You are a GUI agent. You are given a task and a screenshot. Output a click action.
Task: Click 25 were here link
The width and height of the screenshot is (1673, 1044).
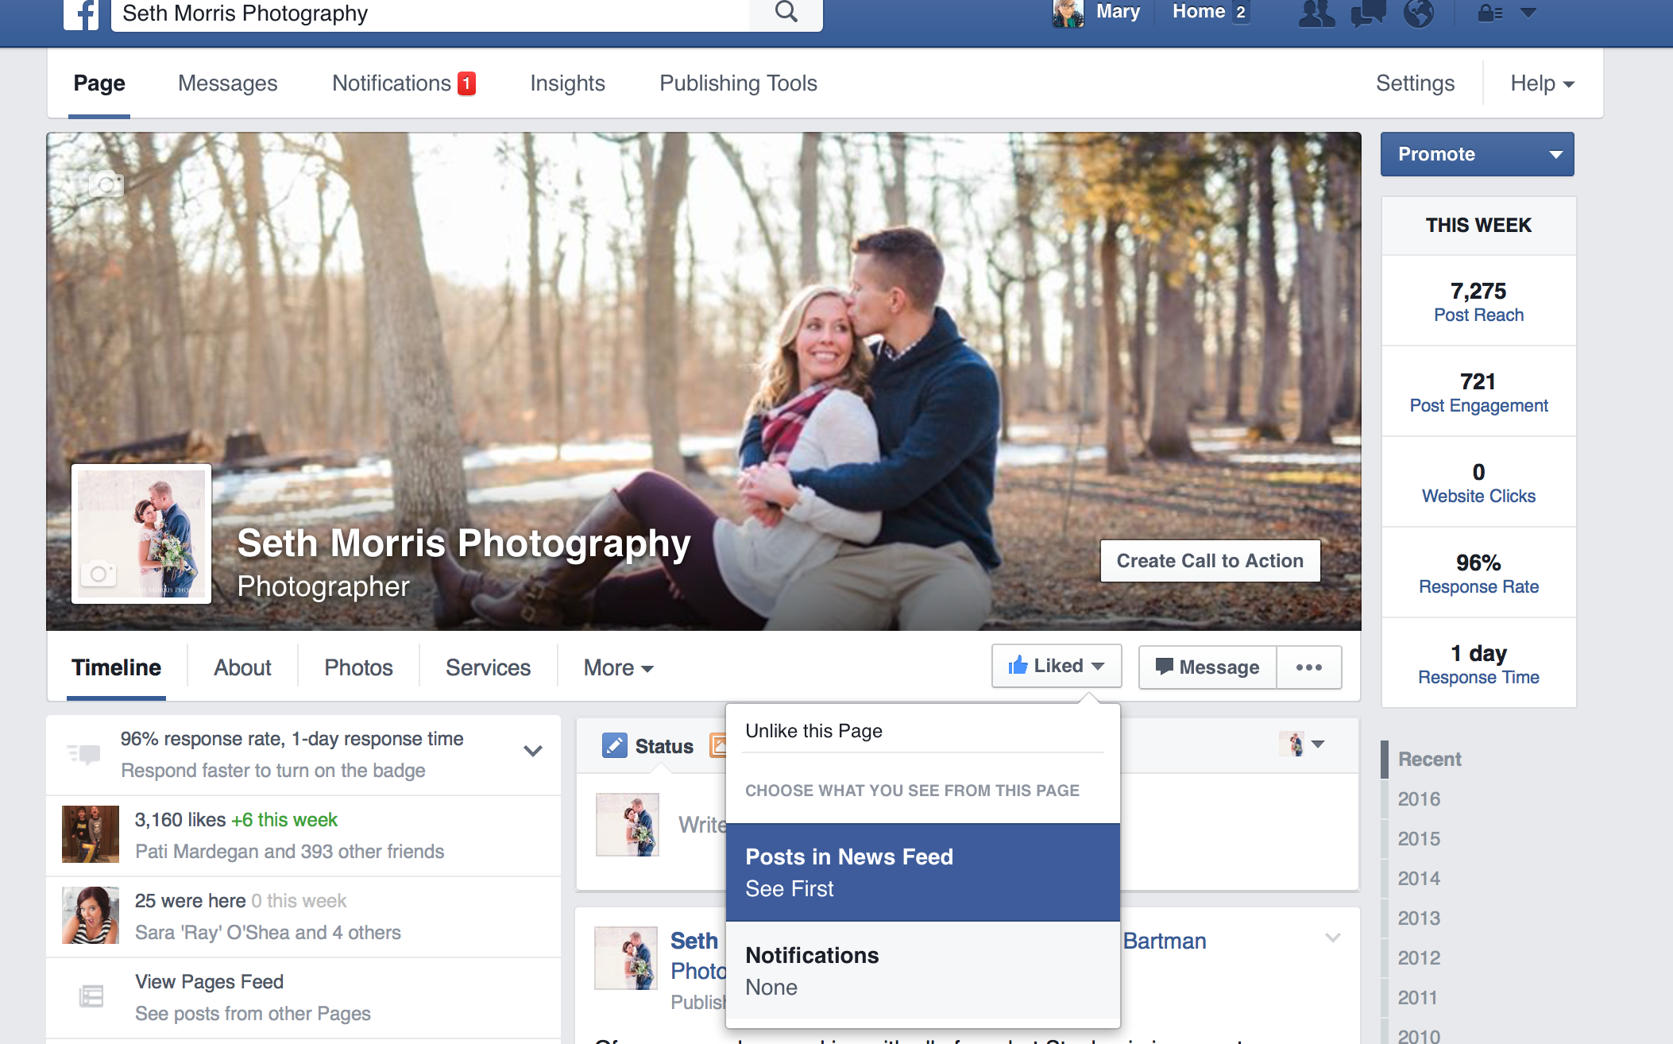coord(190,901)
